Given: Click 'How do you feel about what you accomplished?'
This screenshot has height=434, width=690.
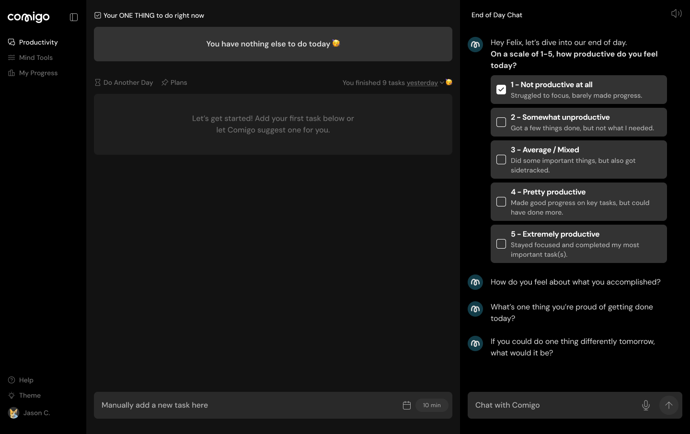Looking at the screenshot, I should tap(575, 282).
